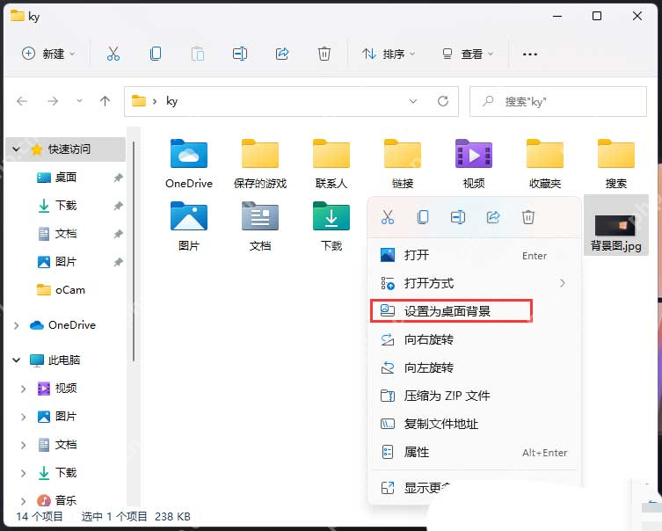The width and height of the screenshot is (662, 531).
Task: Expand 文档 under 此电脑
Action: 23,445
